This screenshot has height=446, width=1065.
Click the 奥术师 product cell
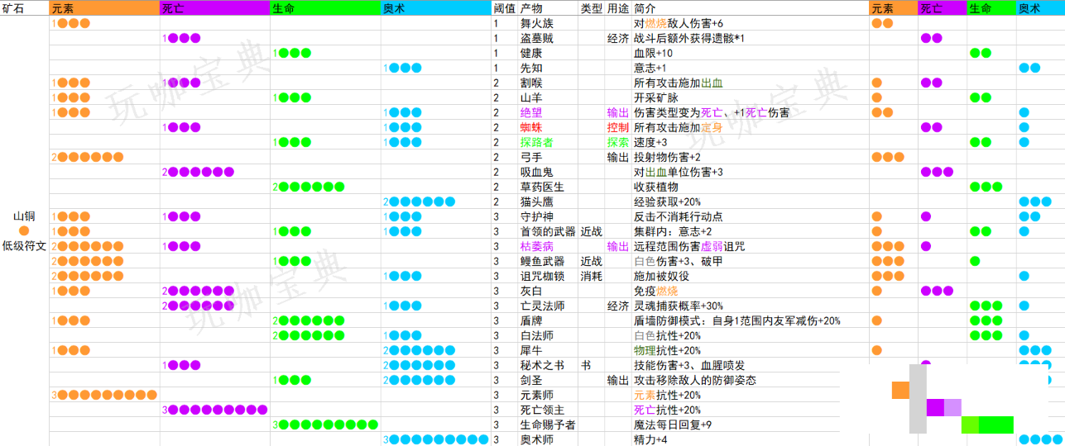click(537, 439)
